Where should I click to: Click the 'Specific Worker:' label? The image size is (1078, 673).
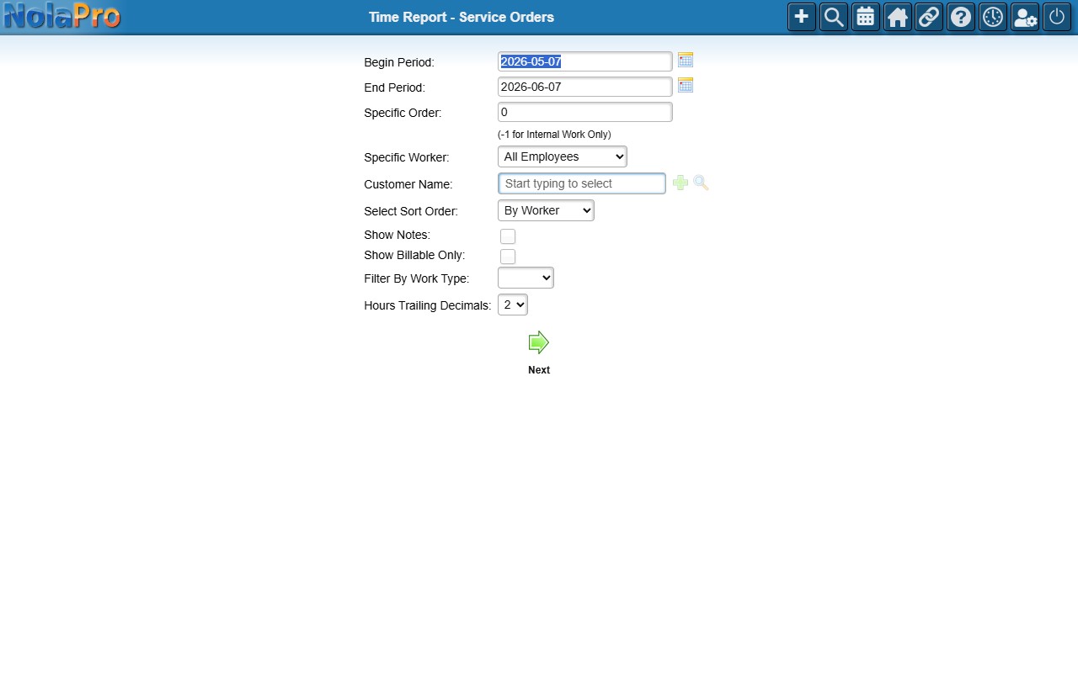coord(407,157)
